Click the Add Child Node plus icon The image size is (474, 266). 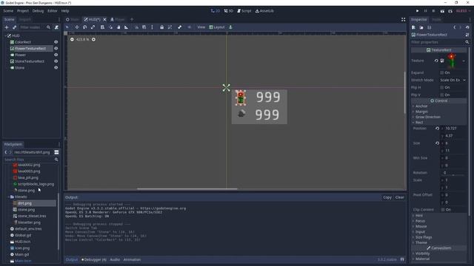tap(7, 27)
